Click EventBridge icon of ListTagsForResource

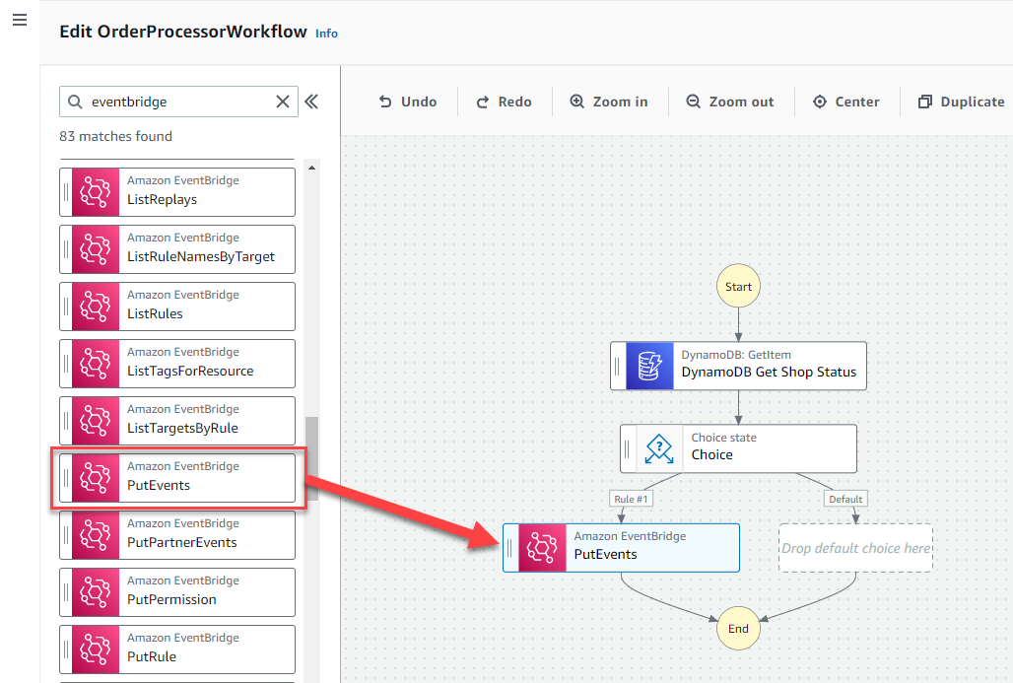96,363
